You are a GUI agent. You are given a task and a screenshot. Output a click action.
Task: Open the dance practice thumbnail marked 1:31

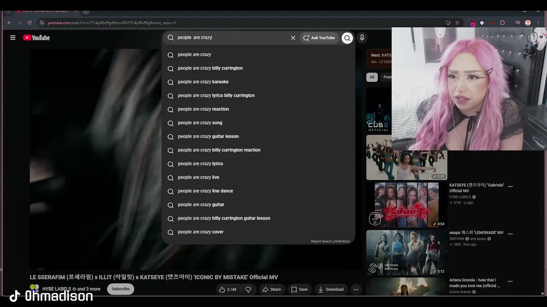pyautogui.click(x=406, y=157)
